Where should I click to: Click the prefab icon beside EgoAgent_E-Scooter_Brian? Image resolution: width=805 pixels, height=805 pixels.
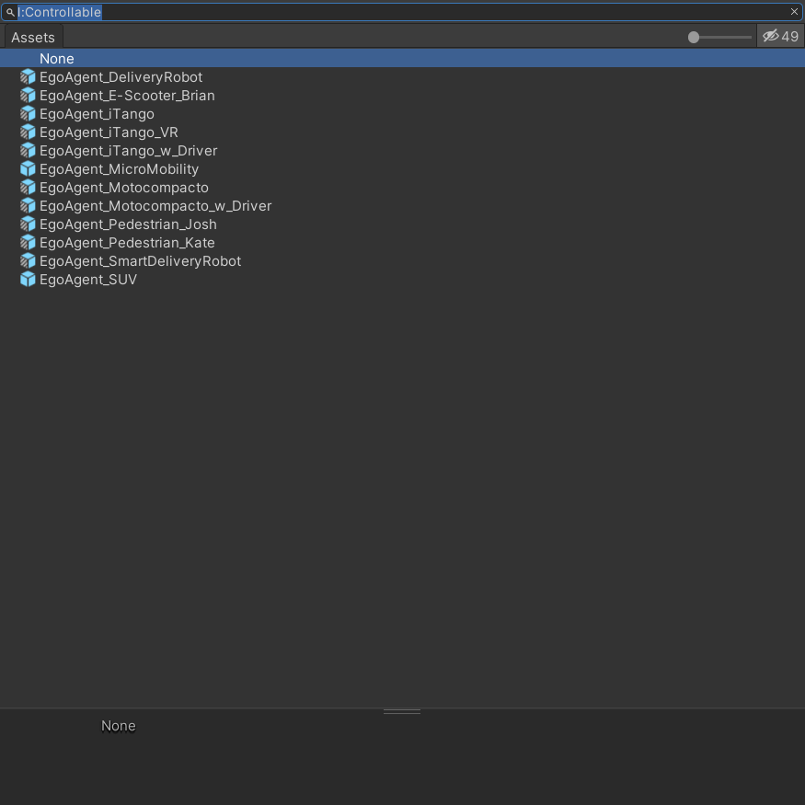pyautogui.click(x=28, y=96)
